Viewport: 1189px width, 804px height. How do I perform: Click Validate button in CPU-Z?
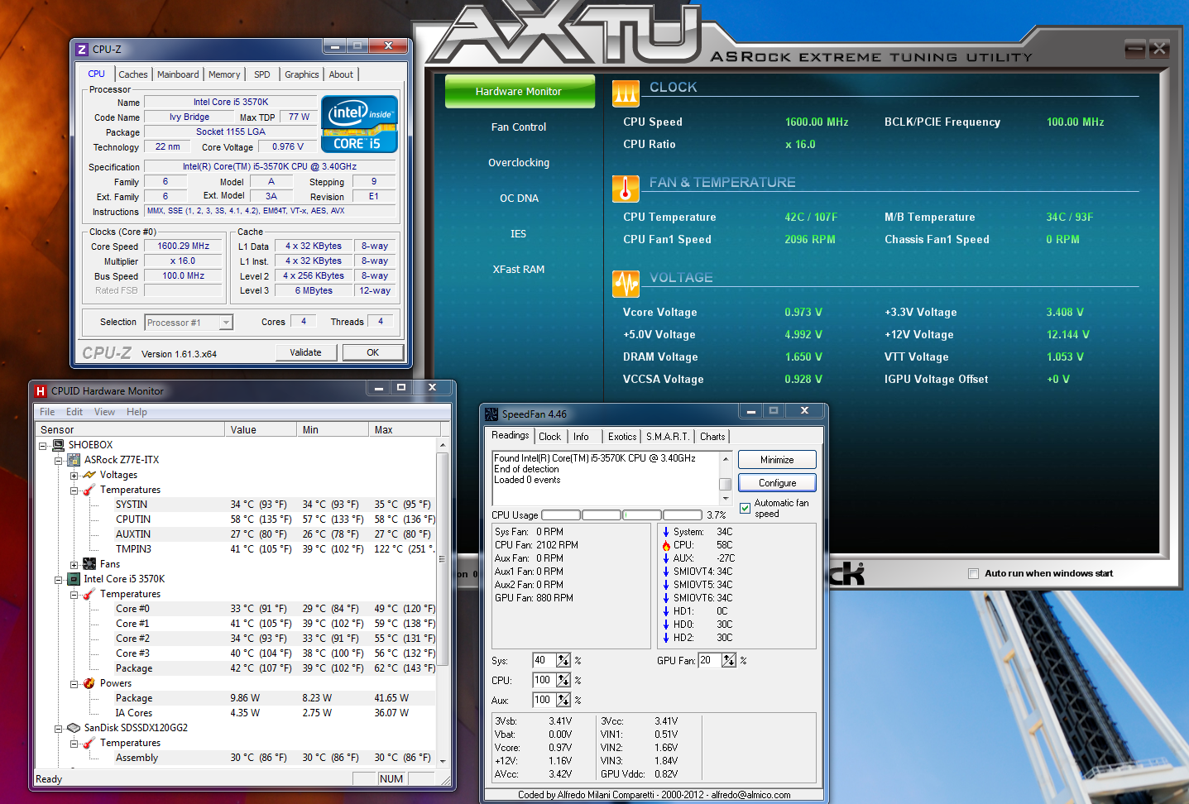pyautogui.click(x=305, y=352)
